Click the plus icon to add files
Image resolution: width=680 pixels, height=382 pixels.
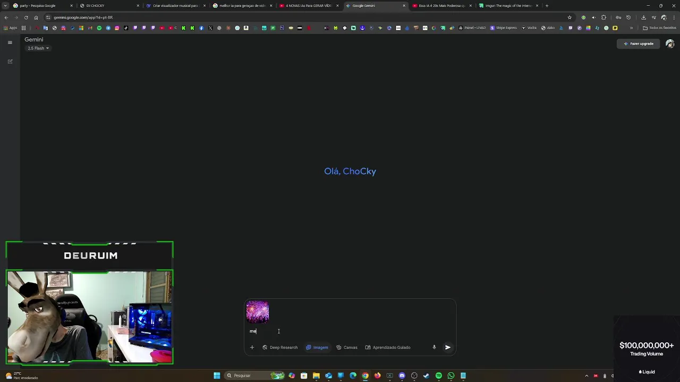[x=252, y=348]
